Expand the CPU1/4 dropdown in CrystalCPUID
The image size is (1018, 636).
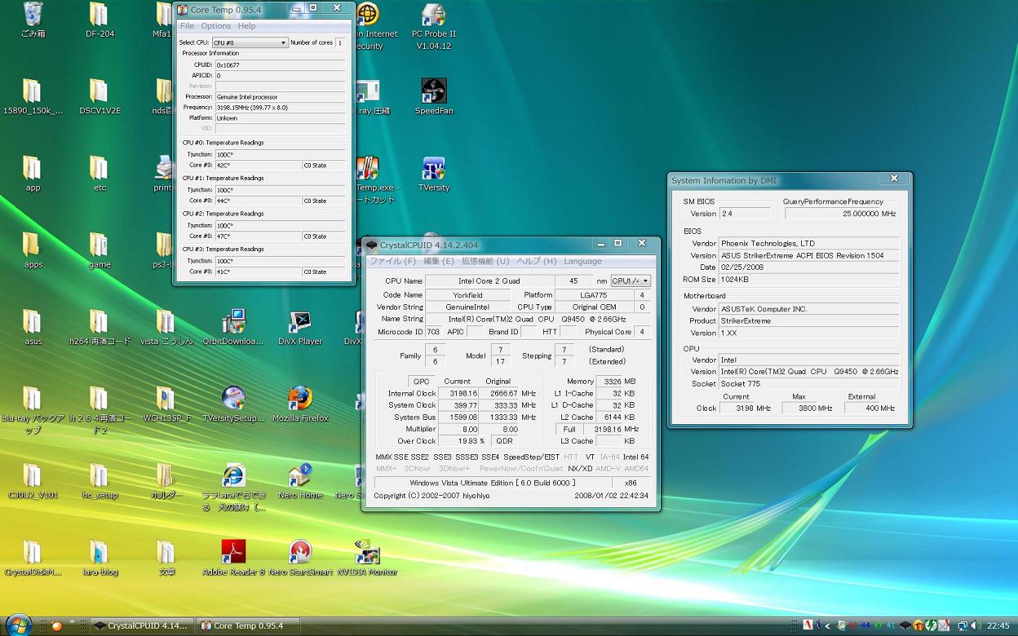[630, 280]
